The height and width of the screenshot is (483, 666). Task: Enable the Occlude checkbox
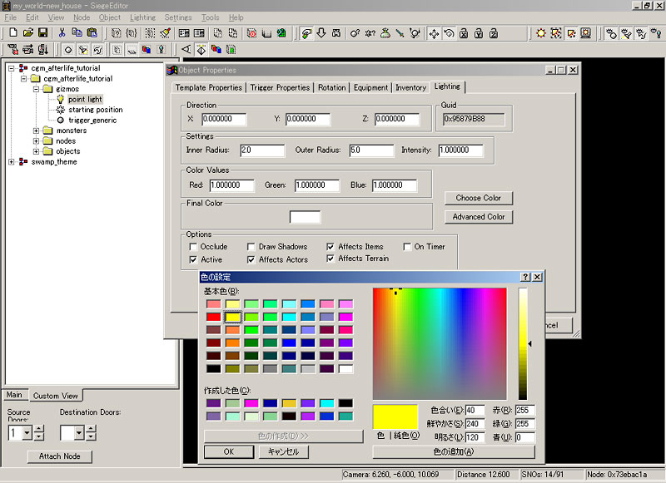click(x=193, y=247)
